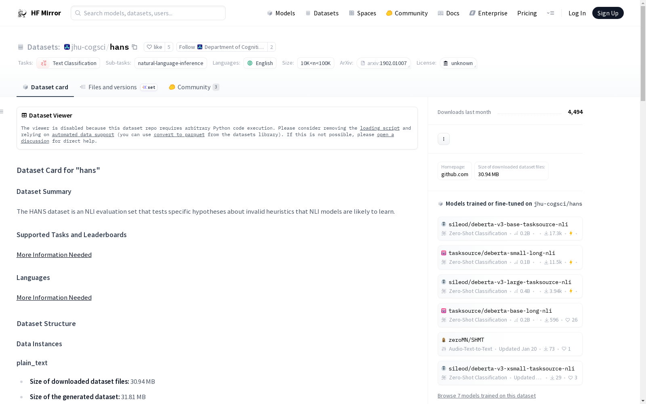Click the Sign Up button

coord(608,13)
